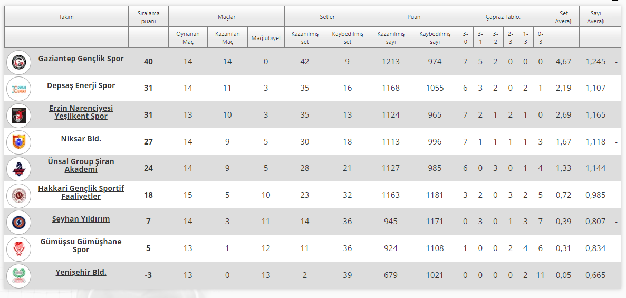Visit the Yenişehir Bld. team page
This screenshot has height=298, width=626.
point(81,272)
